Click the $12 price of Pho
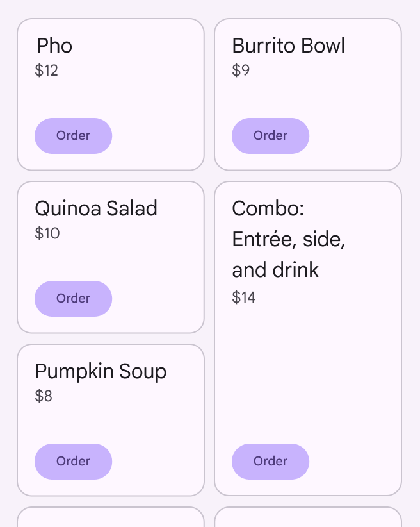This screenshot has width=420, height=527. pos(47,71)
